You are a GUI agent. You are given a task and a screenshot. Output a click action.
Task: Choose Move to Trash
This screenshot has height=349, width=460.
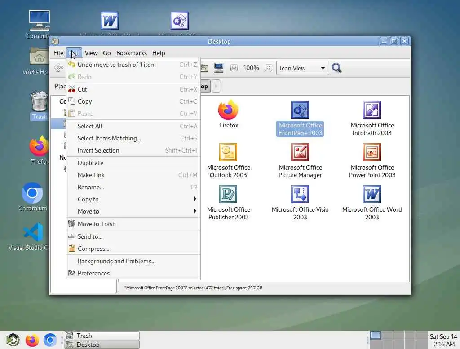point(133,224)
